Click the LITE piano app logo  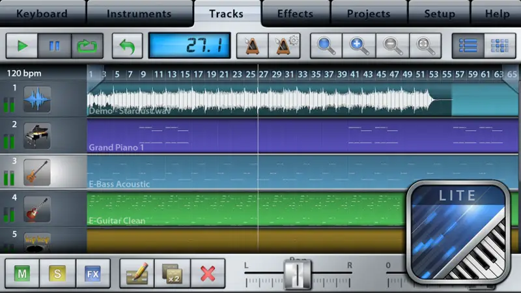(458, 231)
